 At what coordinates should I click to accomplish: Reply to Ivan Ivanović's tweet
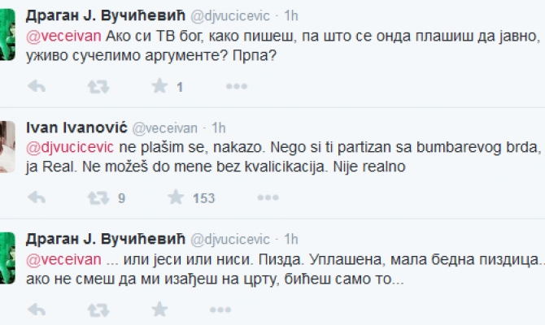(37, 197)
